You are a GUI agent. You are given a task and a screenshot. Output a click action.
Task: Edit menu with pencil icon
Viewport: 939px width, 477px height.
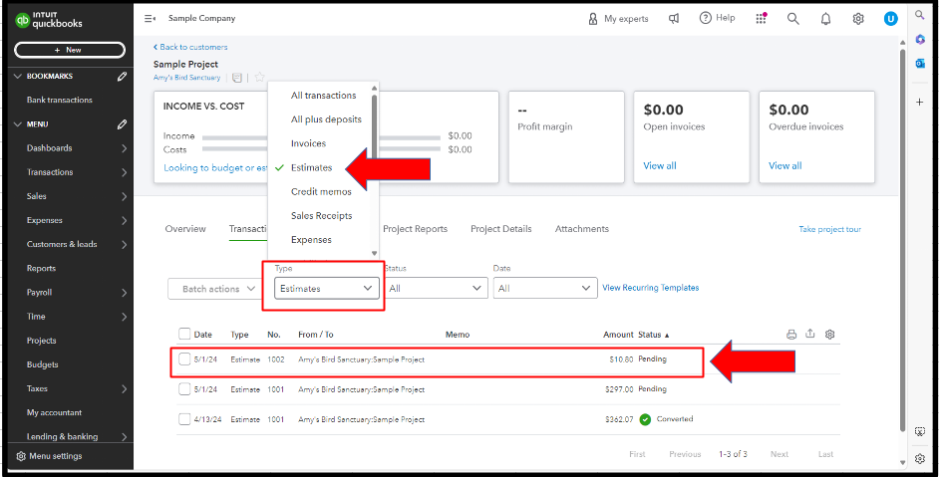pos(123,123)
